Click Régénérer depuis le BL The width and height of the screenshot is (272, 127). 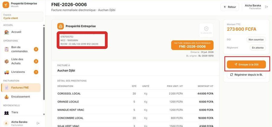(x=246, y=75)
